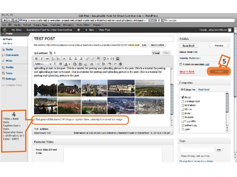Switch to the HTML editor tab
The image size is (237, 177).
pos(166,53)
